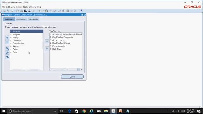Expand the Setup tree node
This screenshot has width=203, height=114.
[x=11, y=49]
